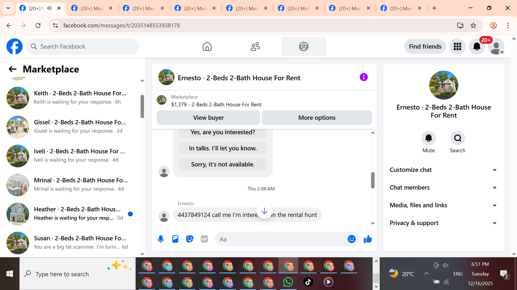Viewport: 517px width, 290px height.
Task: Open the Friends icon in top navigation
Action: click(255, 46)
